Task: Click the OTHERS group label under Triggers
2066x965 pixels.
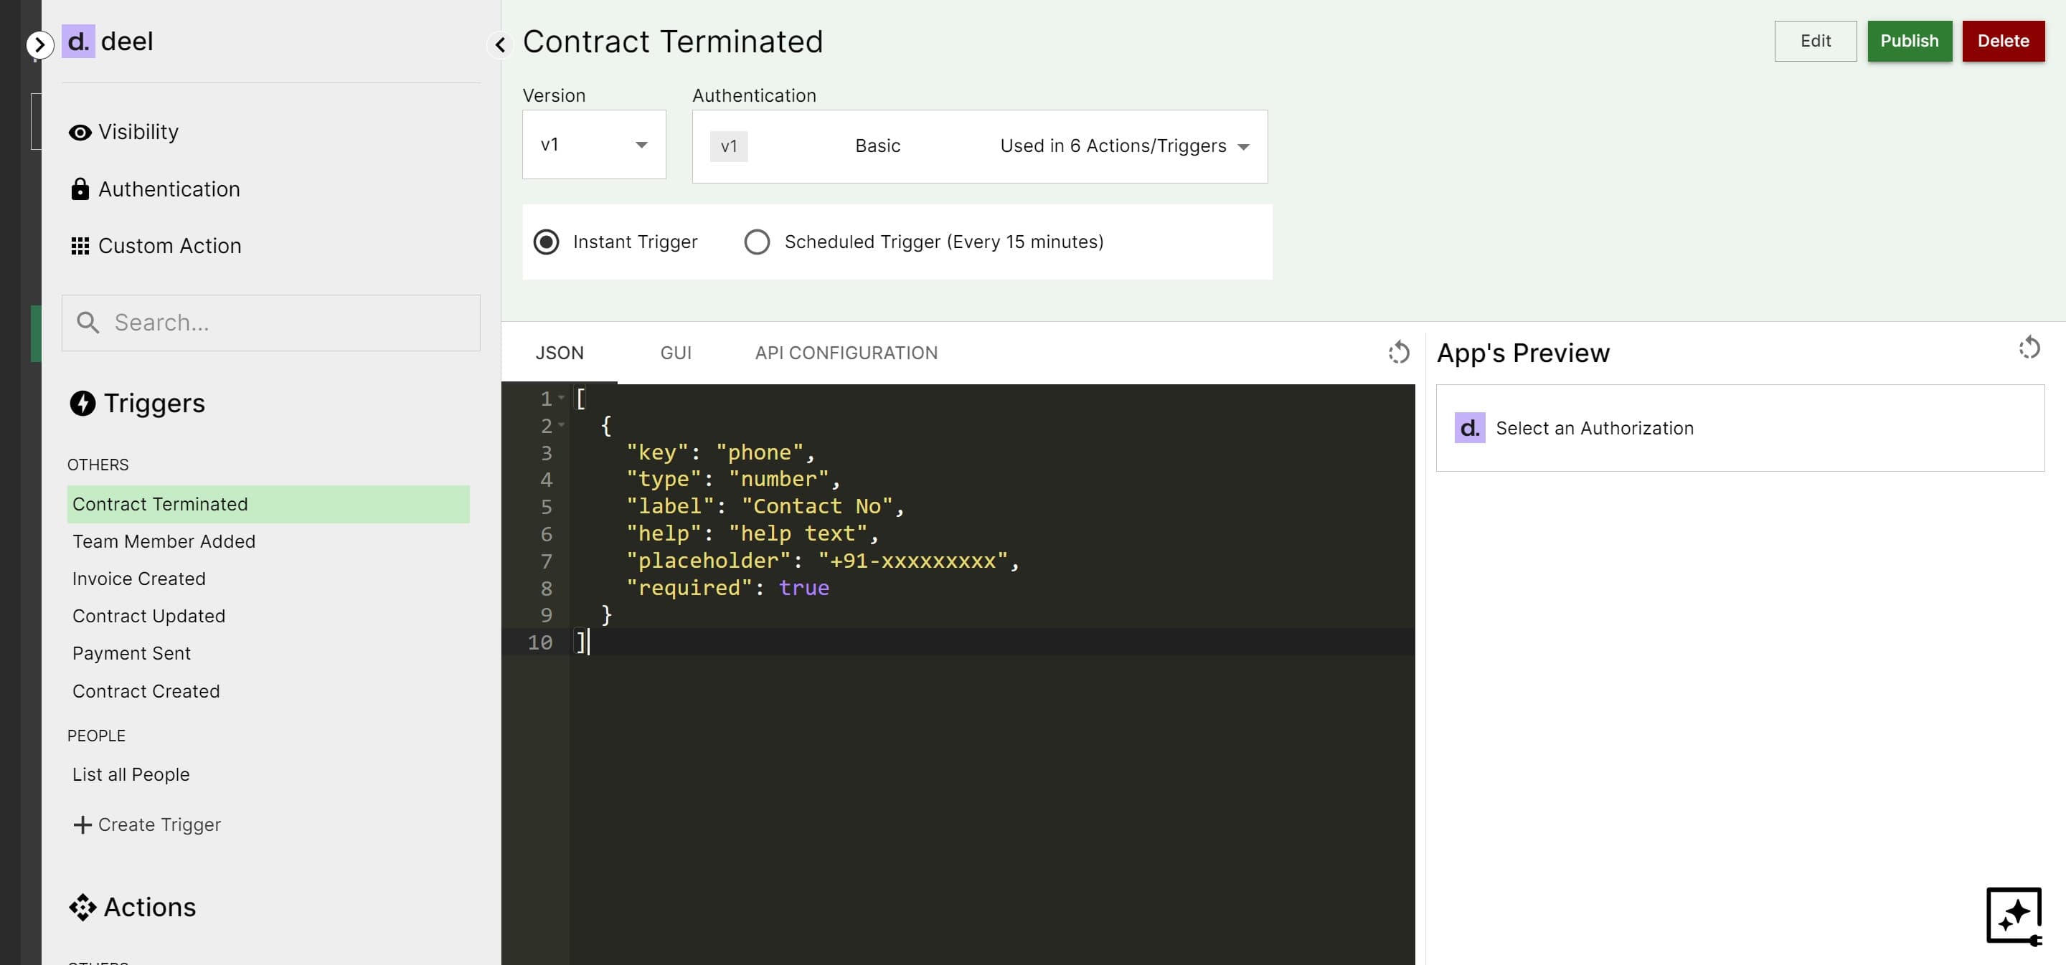Action: pyautogui.click(x=98, y=465)
